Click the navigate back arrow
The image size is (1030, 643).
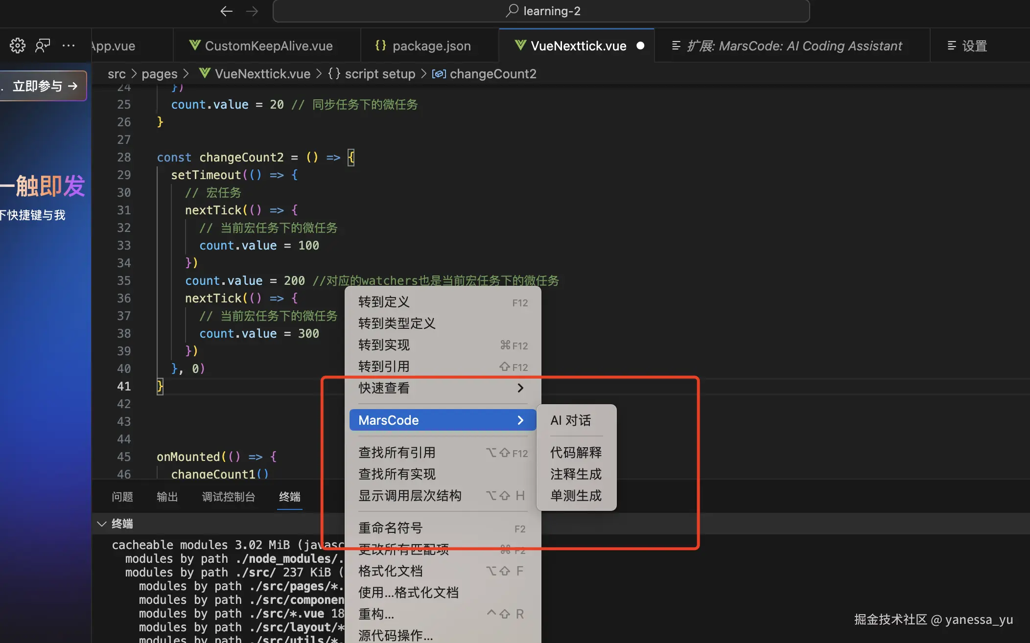[x=226, y=11]
